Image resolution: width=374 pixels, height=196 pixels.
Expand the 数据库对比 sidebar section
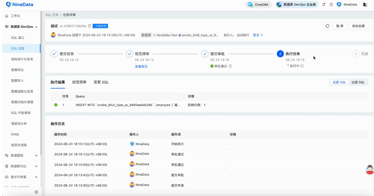tap(21, 166)
